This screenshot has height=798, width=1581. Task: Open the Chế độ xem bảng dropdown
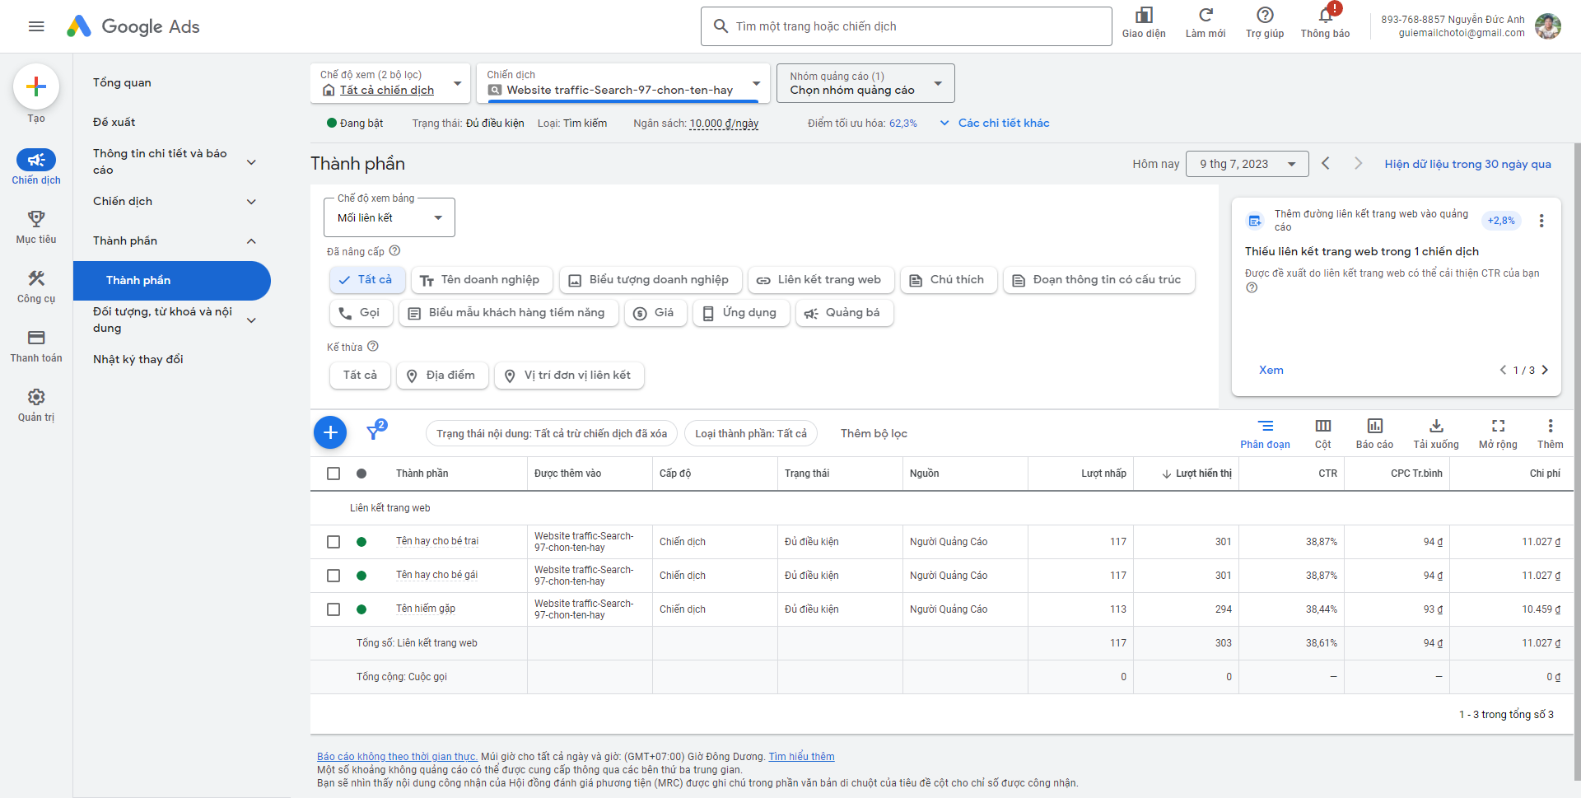click(389, 218)
